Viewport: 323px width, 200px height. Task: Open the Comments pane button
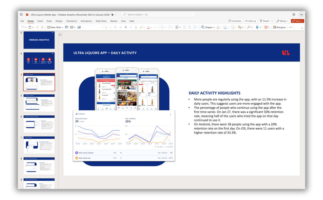click(235, 21)
